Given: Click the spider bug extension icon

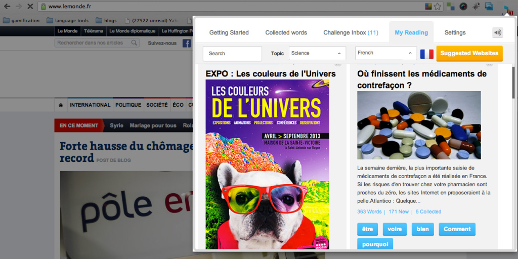Looking at the screenshot, I should [477, 6].
